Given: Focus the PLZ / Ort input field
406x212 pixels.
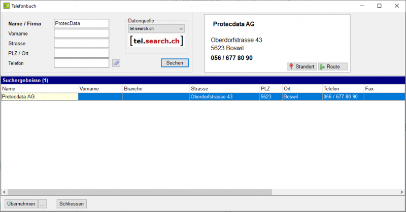Looking at the screenshot, I should 82,53.
